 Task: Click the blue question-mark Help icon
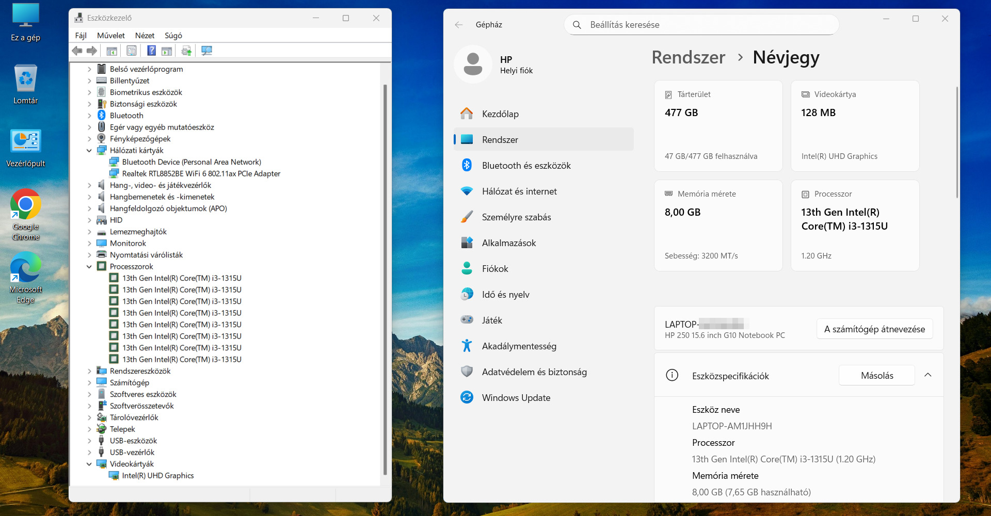tap(152, 51)
